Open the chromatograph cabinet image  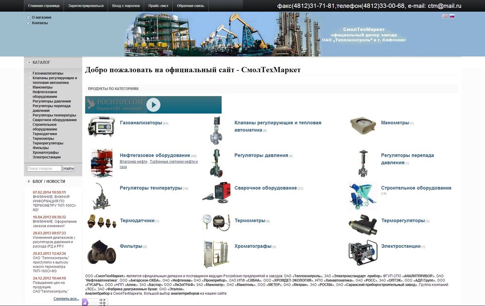(216, 254)
